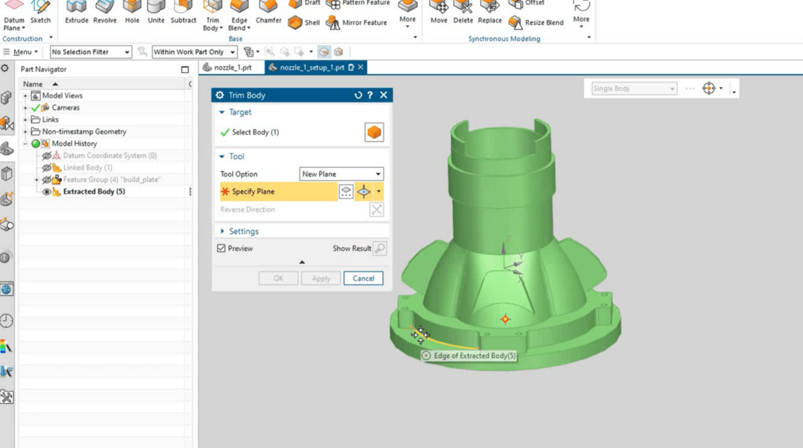The height and width of the screenshot is (448, 803).
Task: Open the Tool Option New Plane dropdown
Action: pyautogui.click(x=341, y=174)
